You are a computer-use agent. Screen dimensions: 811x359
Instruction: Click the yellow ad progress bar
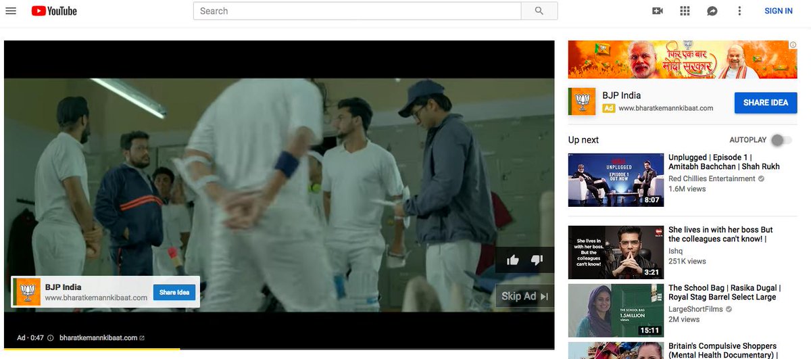click(92, 349)
